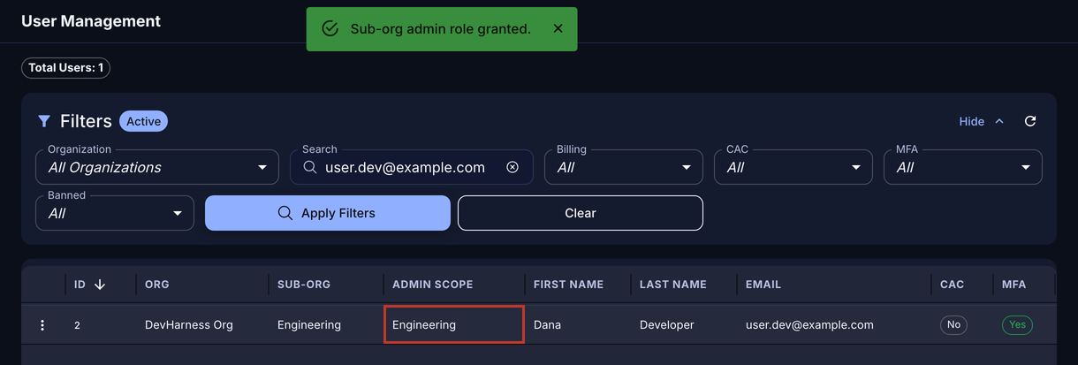The height and width of the screenshot is (365, 1078).
Task: Open the Organization dropdown
Action: (x=157, y=167)
